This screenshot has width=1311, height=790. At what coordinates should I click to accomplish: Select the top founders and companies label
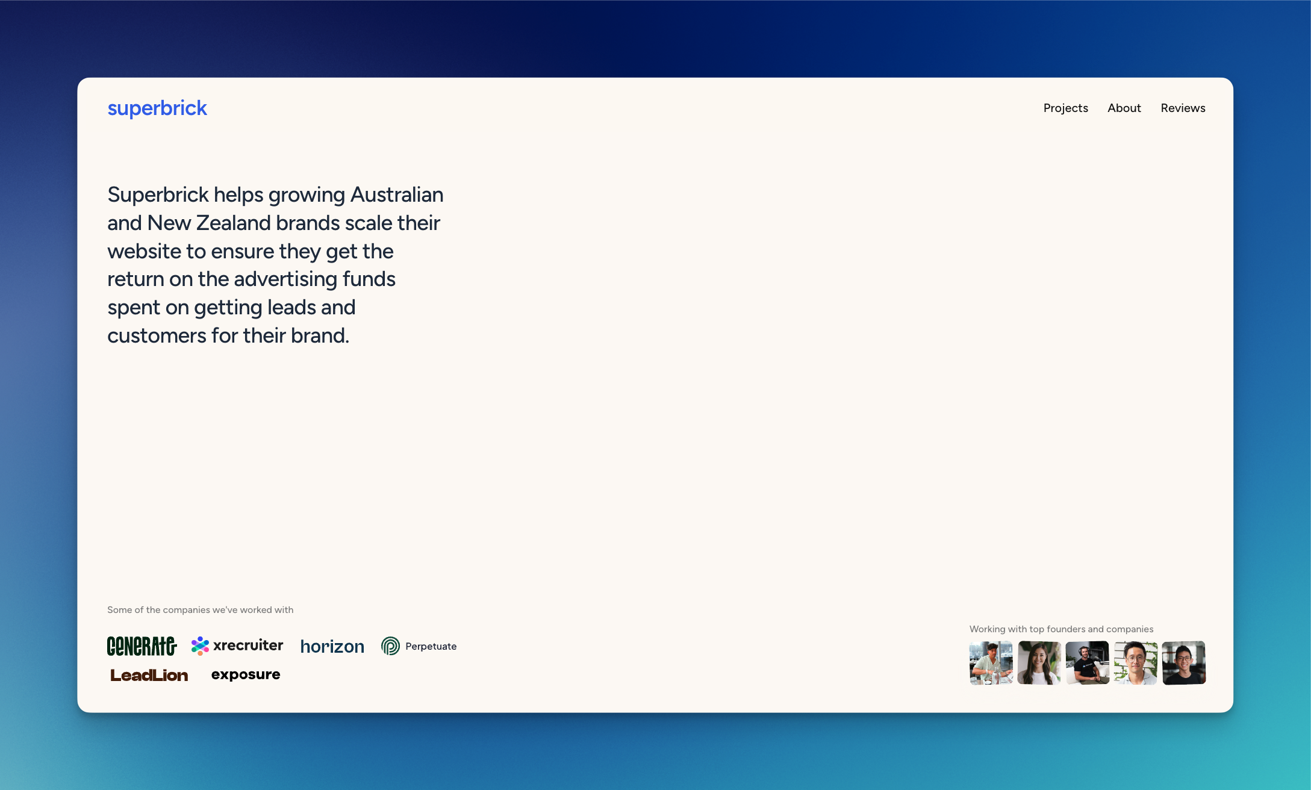1061,629
